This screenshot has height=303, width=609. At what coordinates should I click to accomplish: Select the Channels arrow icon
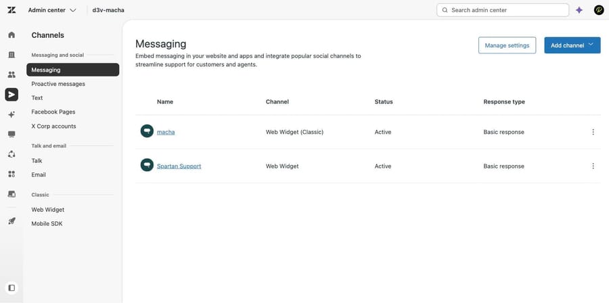12,94
